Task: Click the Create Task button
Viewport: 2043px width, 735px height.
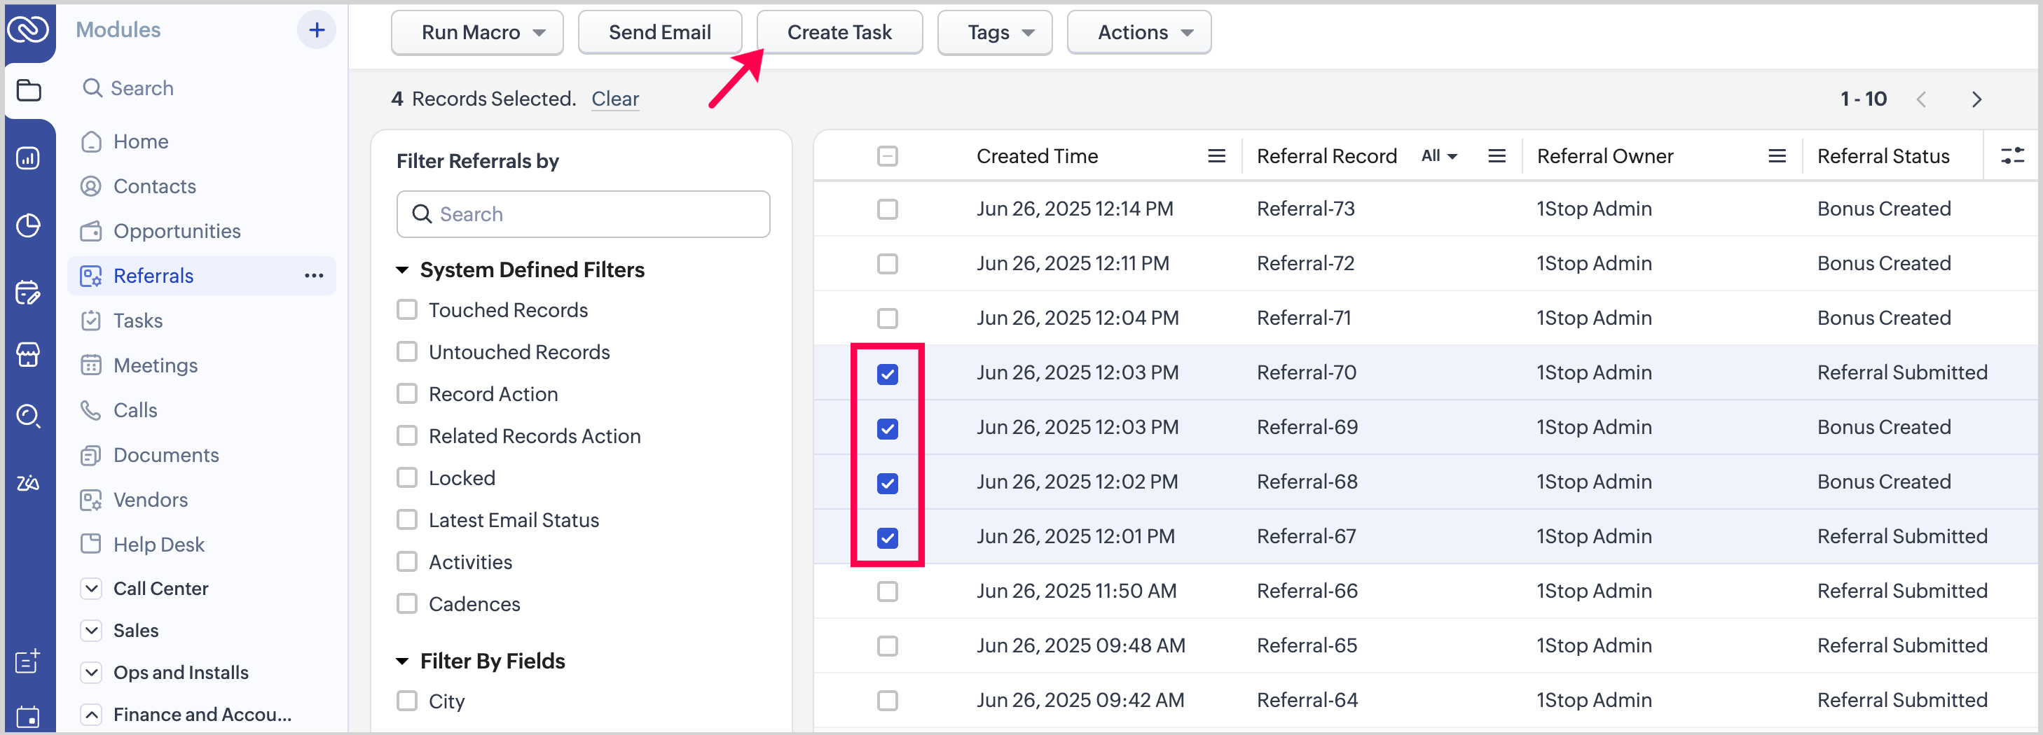Action: 839,32
